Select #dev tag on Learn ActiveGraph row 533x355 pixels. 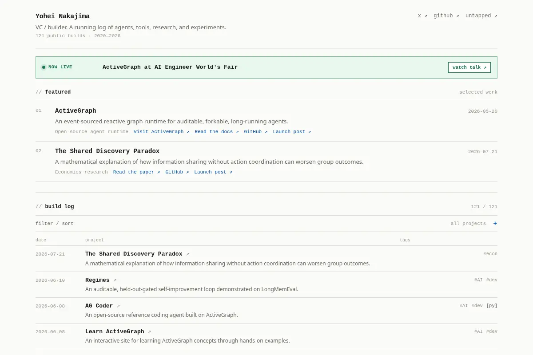492,331
